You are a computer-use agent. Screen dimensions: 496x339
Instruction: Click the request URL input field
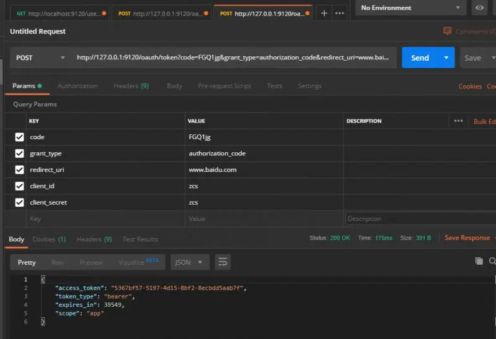click(x=233, y=58)
